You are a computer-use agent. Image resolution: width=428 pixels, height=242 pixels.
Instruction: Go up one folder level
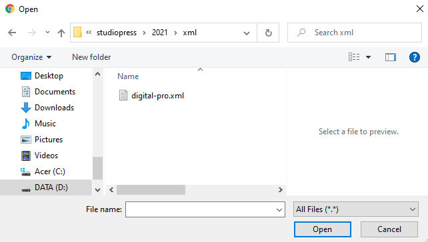tap(61, 33)
